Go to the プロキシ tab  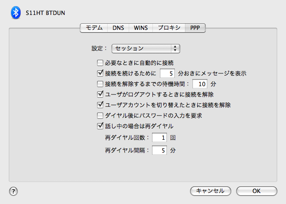pyautogui.click(x=169, y=28)
